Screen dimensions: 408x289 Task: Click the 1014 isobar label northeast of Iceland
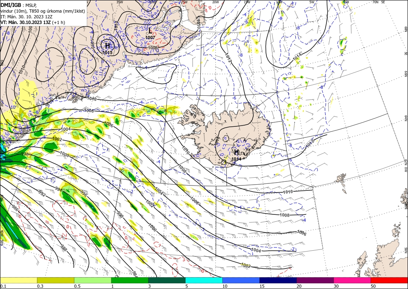tap(297, 57)
